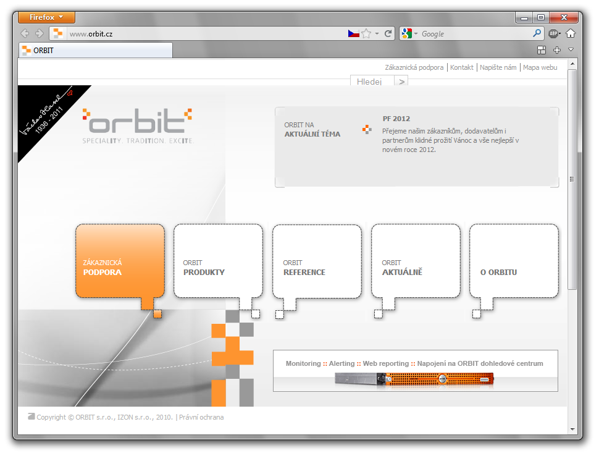The height and width of the screenshot is (453, 599).
Task: Open the Zákaznická podpora orange tile
Action: click(x=120, y=261)
